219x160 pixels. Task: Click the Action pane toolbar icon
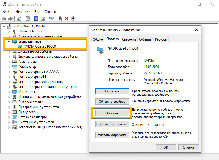[x=43, y=18]
